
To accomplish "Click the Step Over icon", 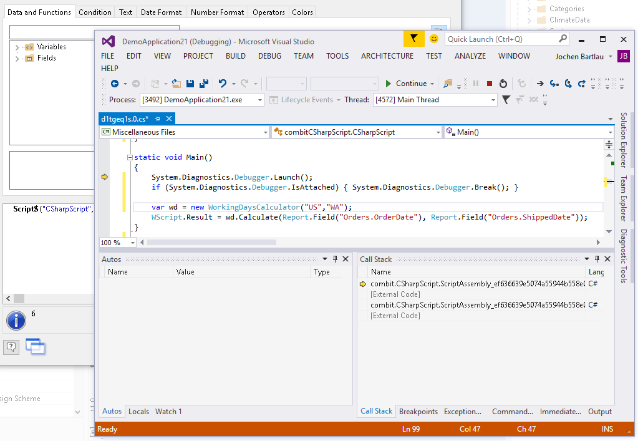I will (x=568, y=84).
